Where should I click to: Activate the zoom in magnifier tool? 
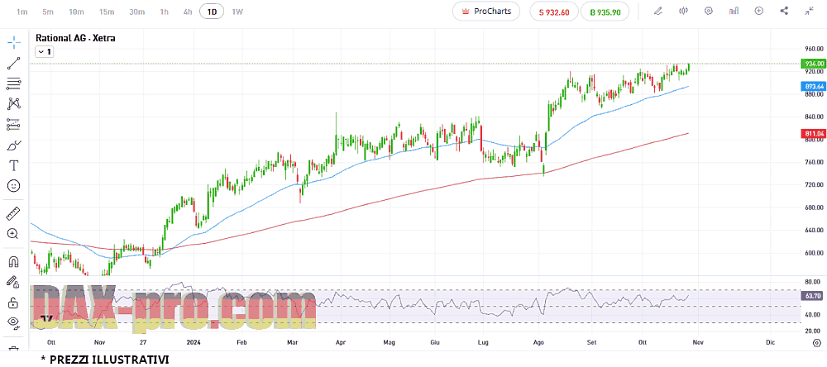[x=13, y=234]
